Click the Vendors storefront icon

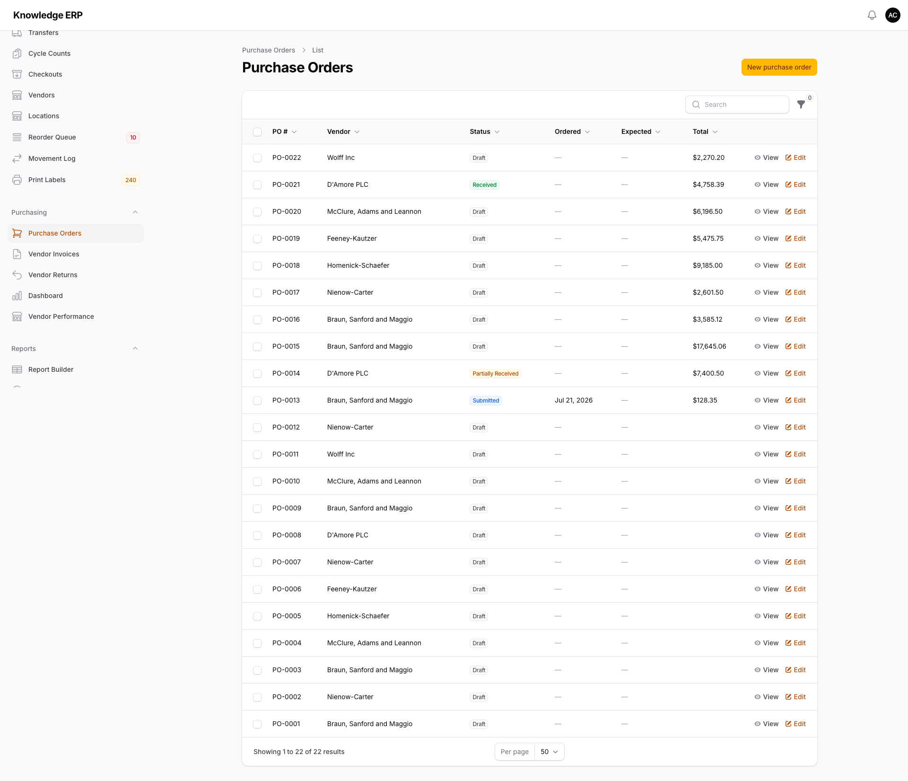click(x=17, y=95)
